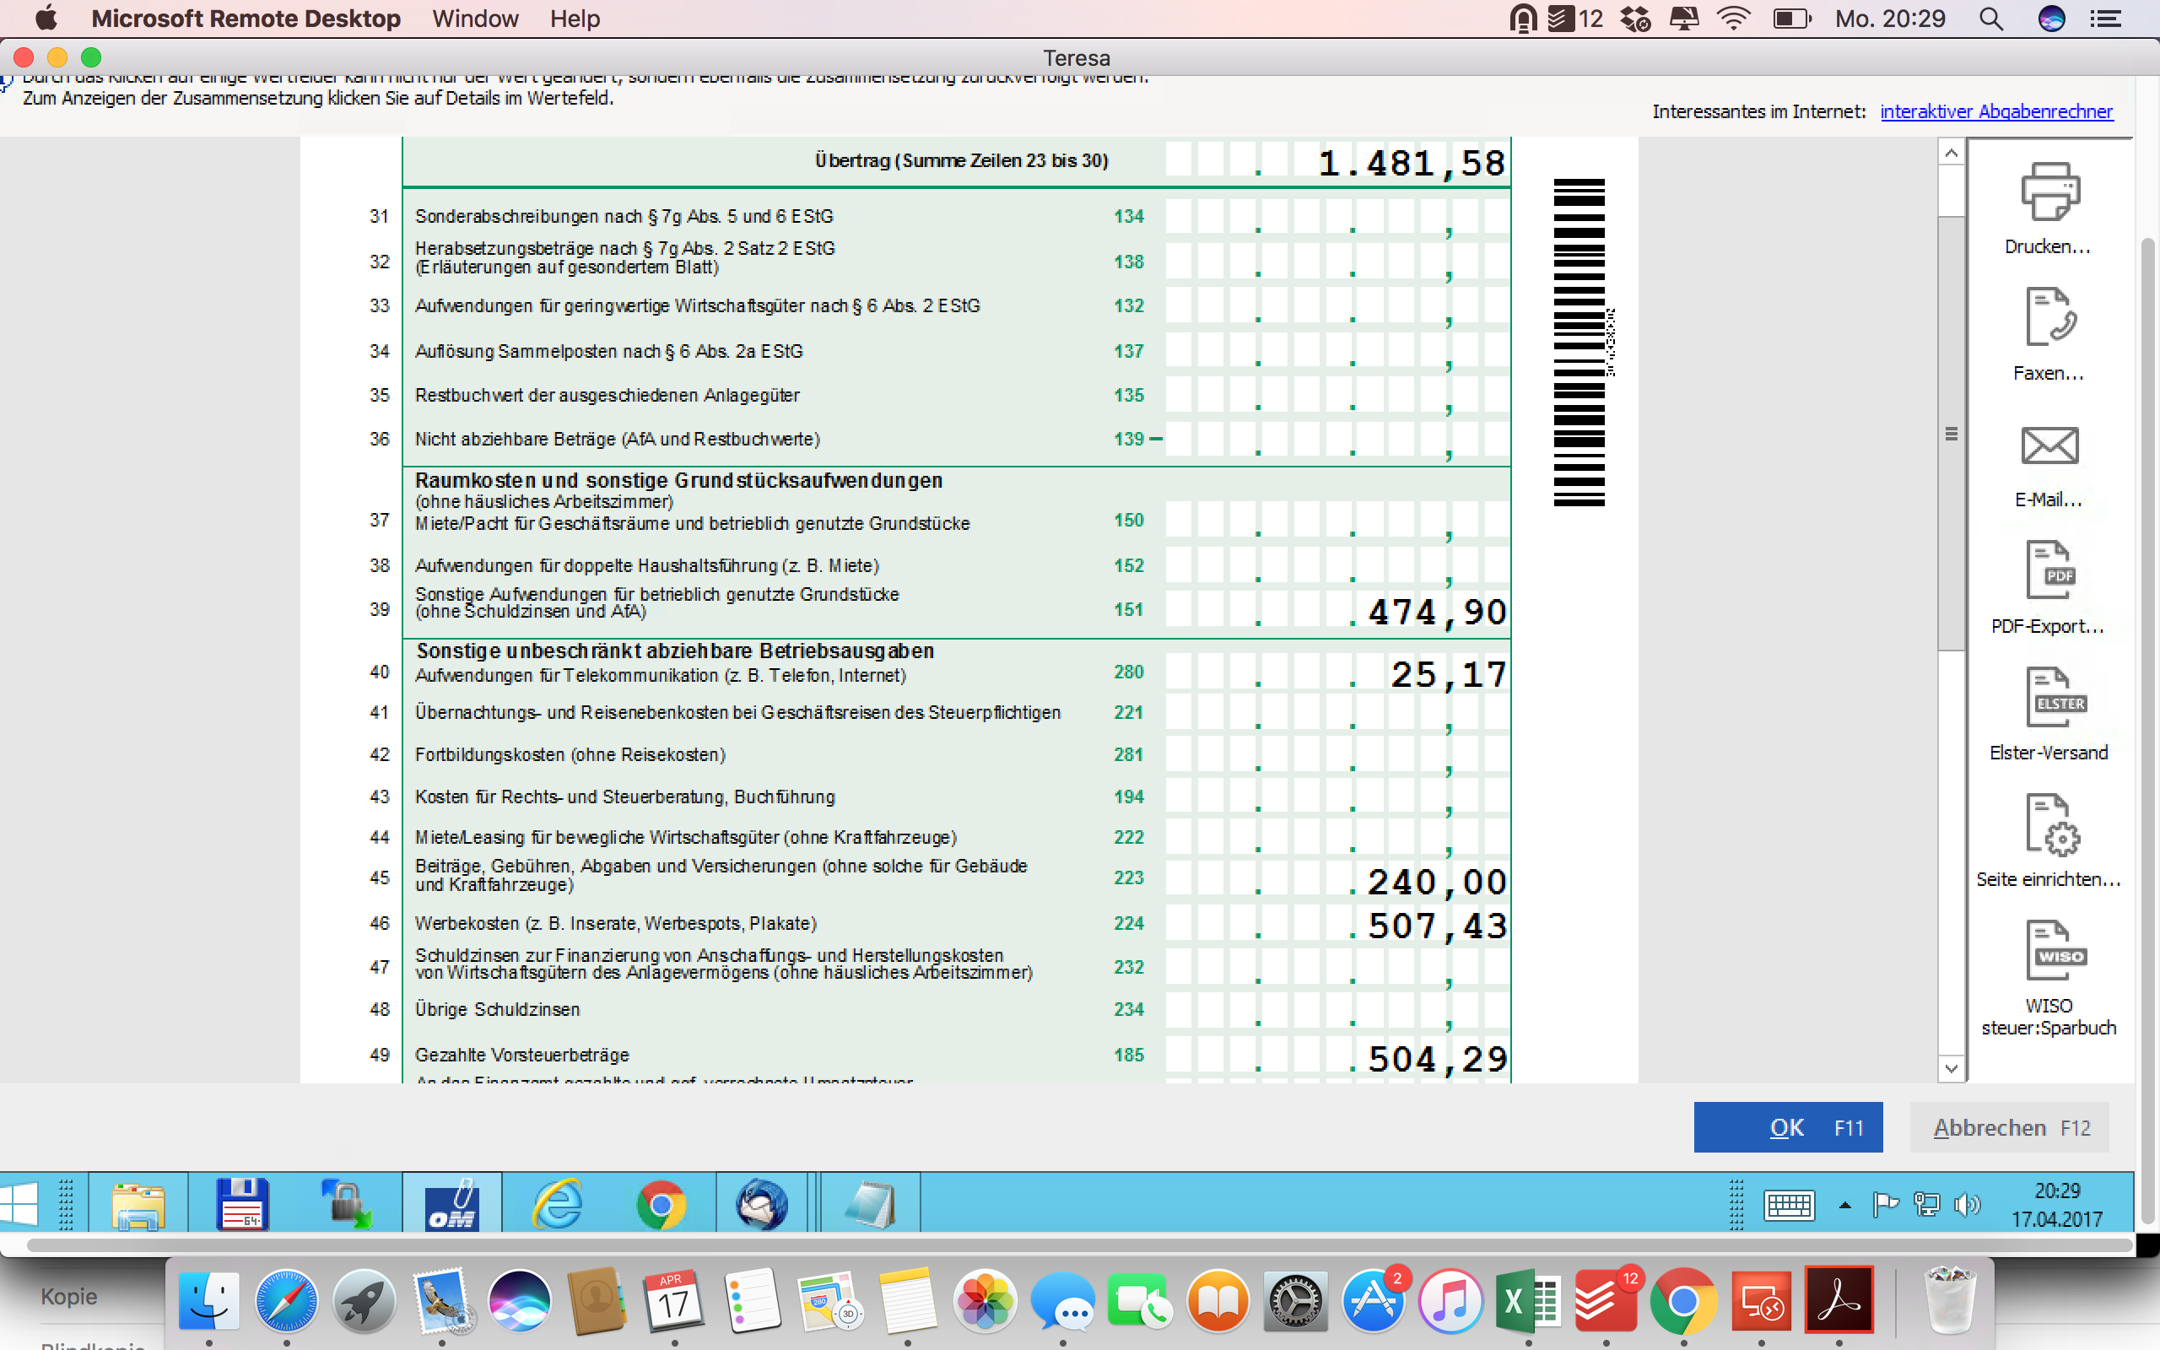Click the E-Mail envelope icon
This screenshot has height=1350, width=2160.
coord(2049,445)
